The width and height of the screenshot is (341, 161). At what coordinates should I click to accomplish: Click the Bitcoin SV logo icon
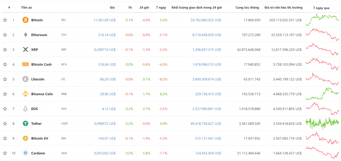(x=26, y=138)
